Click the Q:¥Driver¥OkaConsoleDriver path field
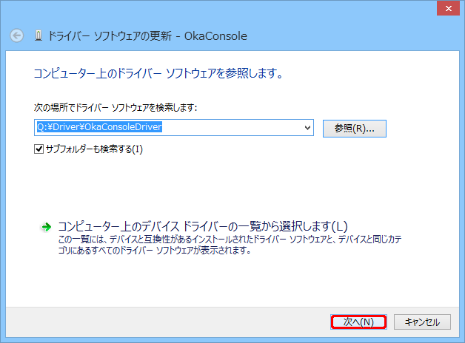465x343 pixels. coord(174,128)
